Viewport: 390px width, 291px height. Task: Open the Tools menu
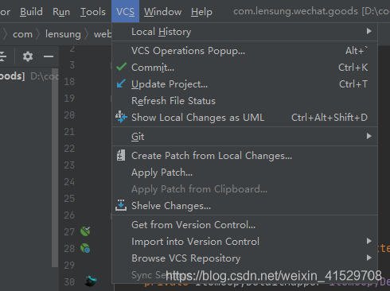[93, 12]
